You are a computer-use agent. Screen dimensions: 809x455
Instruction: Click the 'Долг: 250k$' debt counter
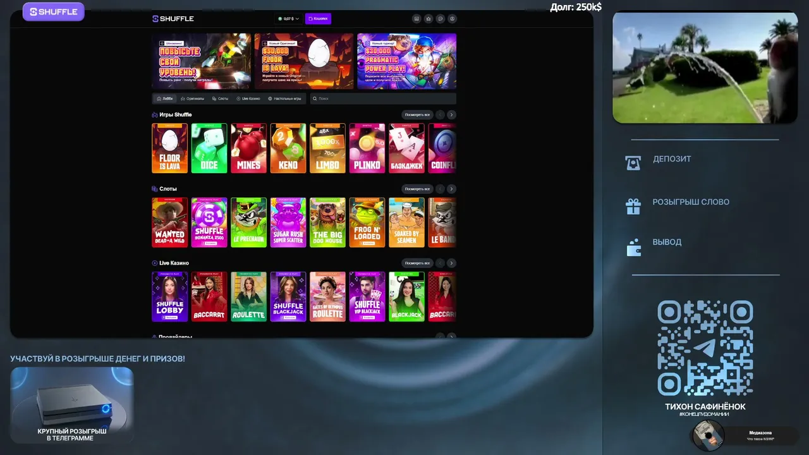coord(576,7)
